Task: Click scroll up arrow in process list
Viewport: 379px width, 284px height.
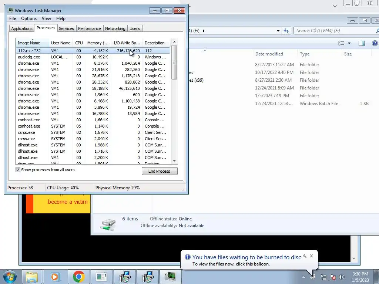Action: coord(174,42)
